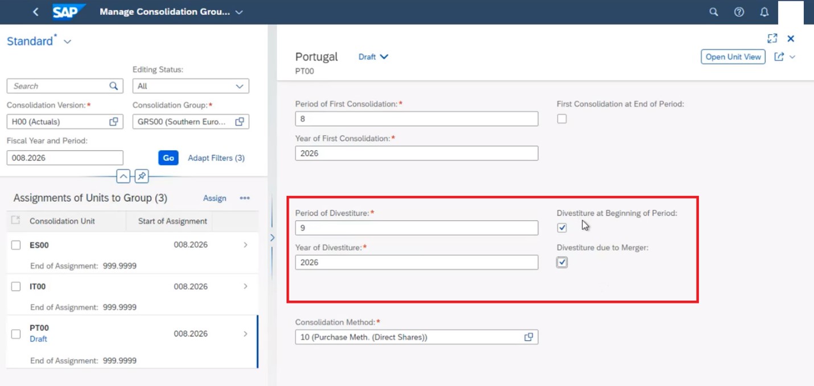Click the Period of First Consolidation field
This screenshot has height=386, width=814.
[x=417, y=119]
